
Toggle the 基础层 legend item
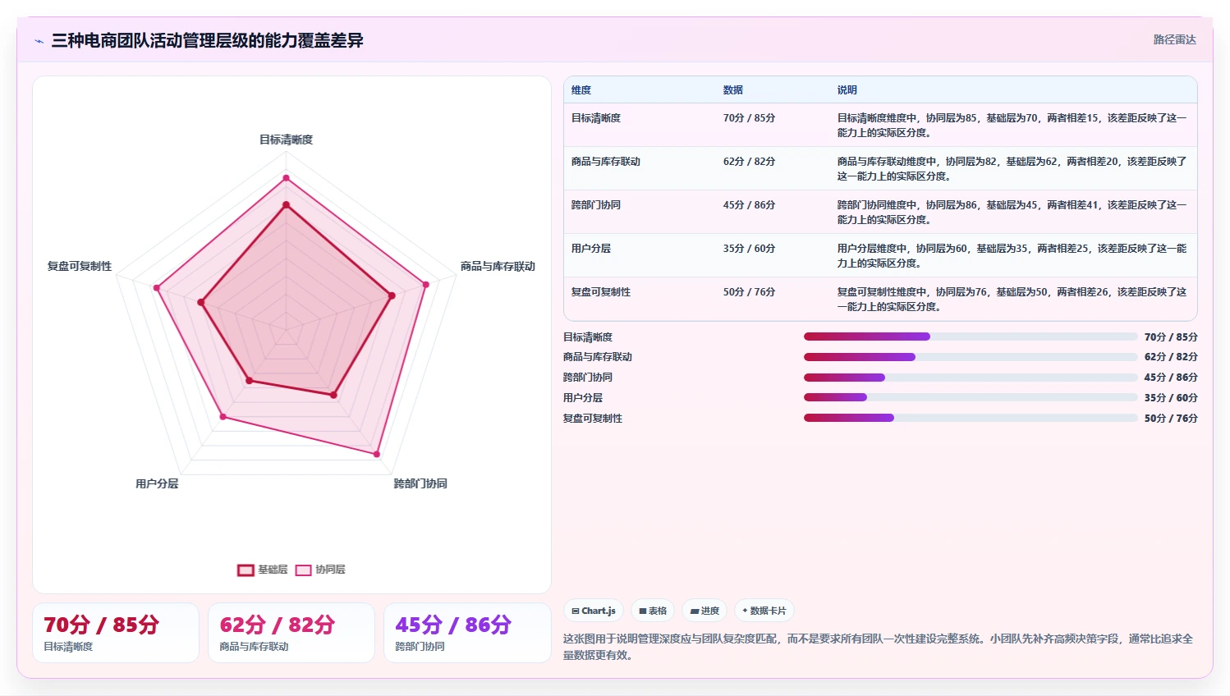263,570
